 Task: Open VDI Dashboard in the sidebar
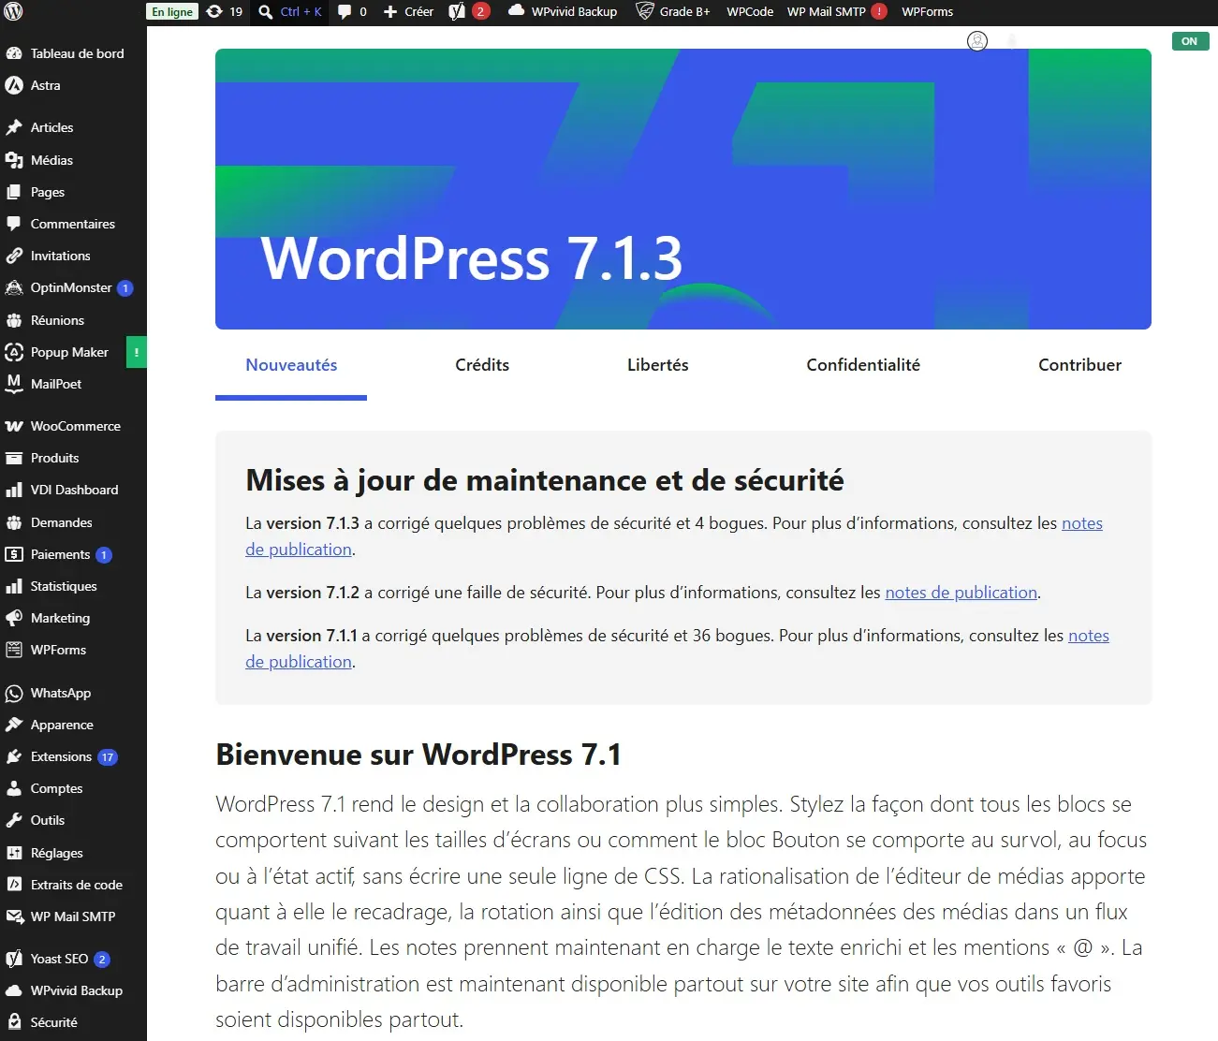(73, 490)
